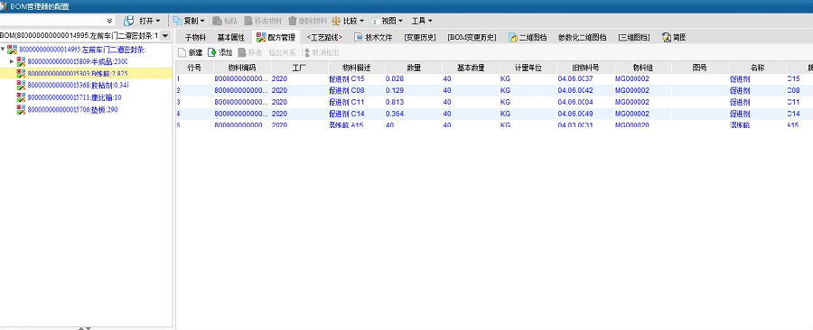
Task: Select tree item 康比箱:10
Action: click(x=75, y=97)
